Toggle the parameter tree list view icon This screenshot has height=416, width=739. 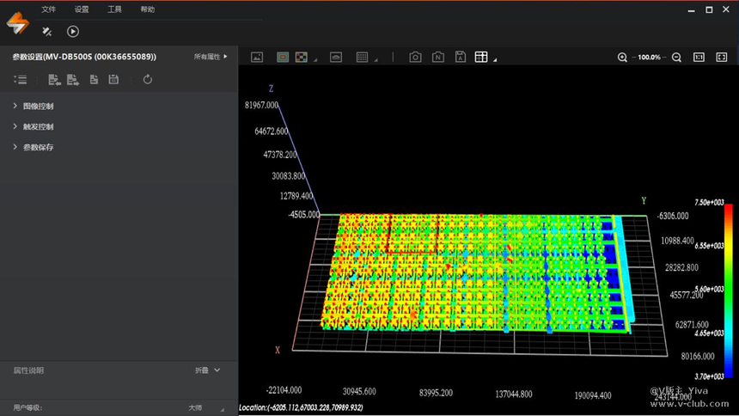click(21, 80)
